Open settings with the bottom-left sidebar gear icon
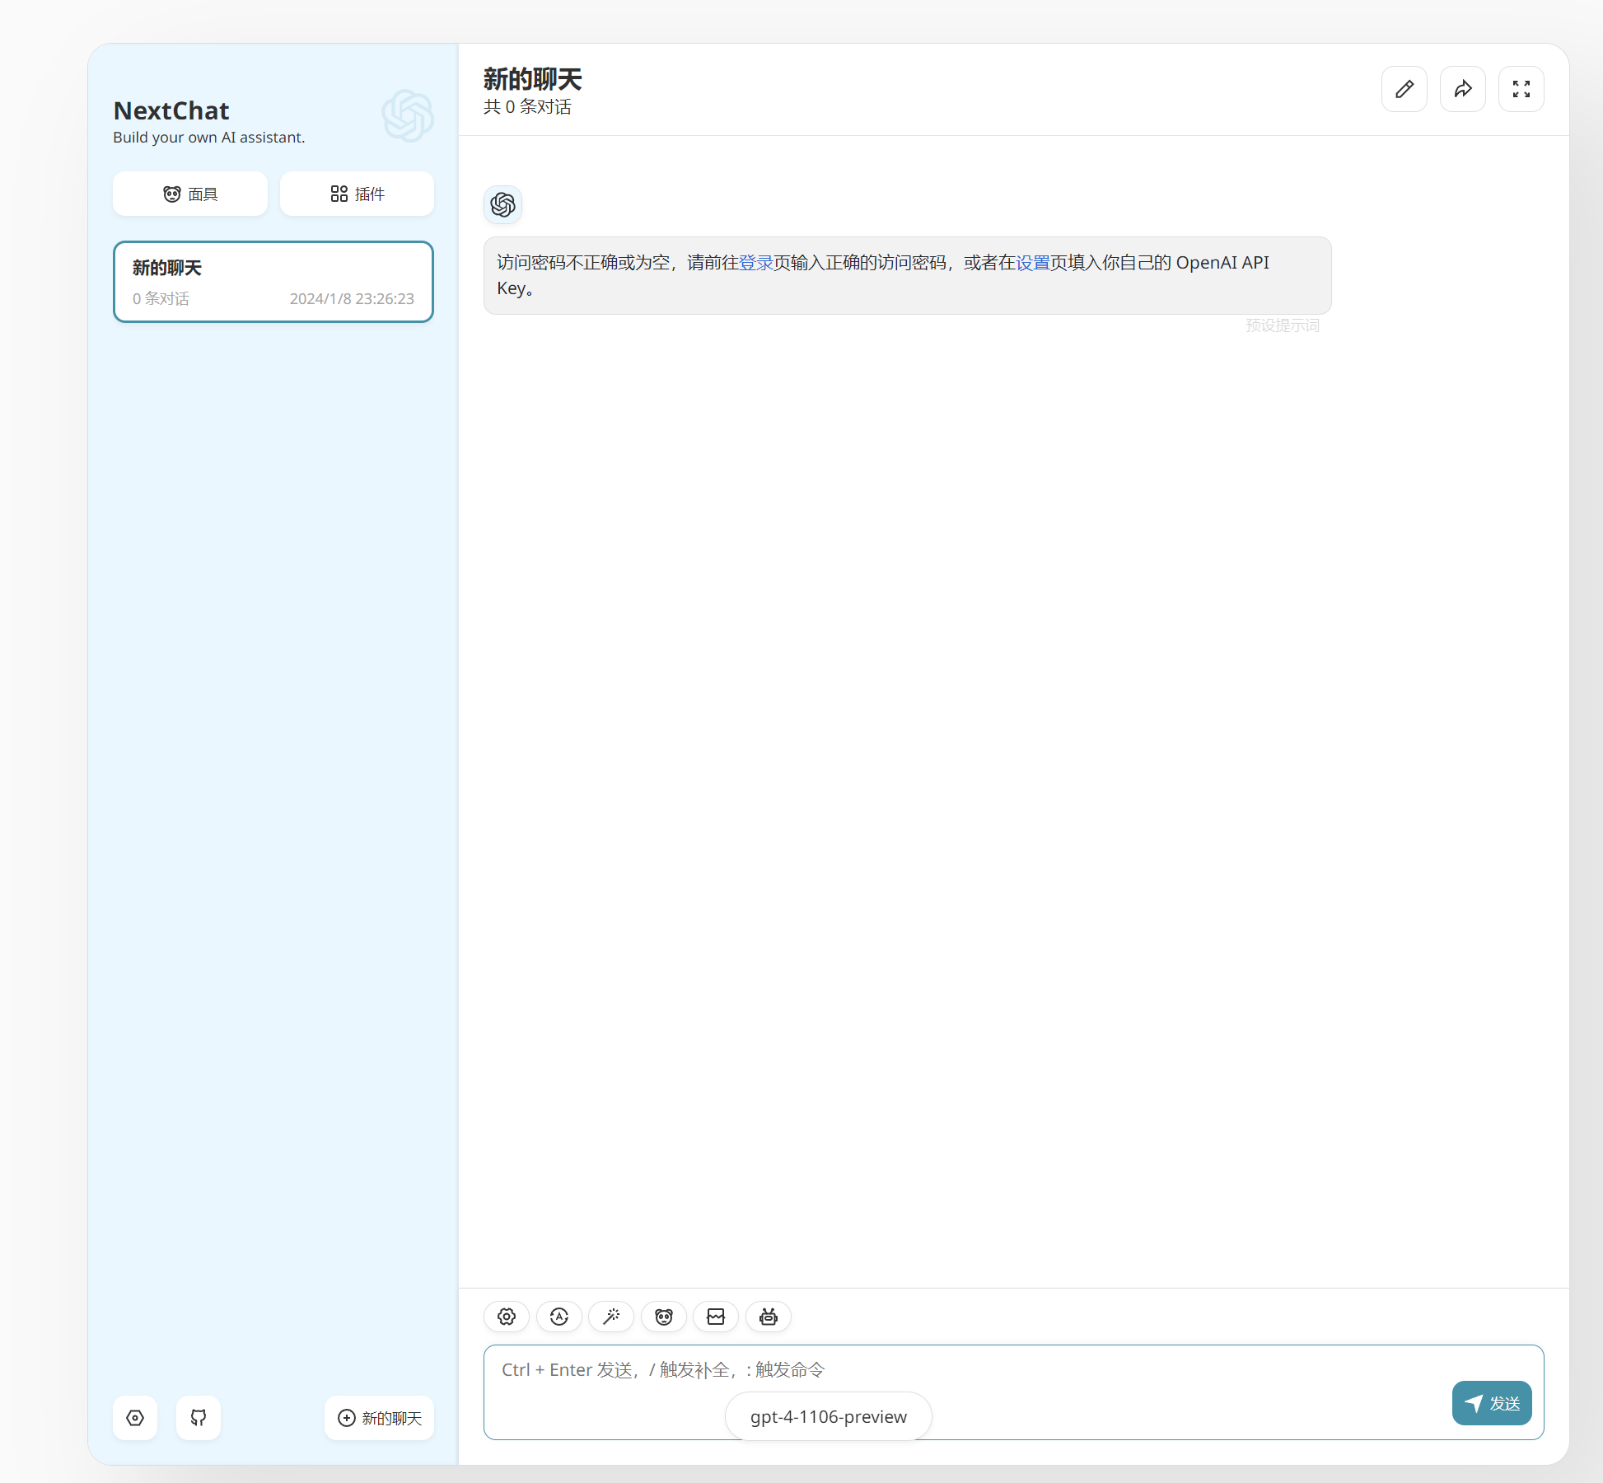This screenshot has height=1483, width=1603. click(x=134, y=1418)
